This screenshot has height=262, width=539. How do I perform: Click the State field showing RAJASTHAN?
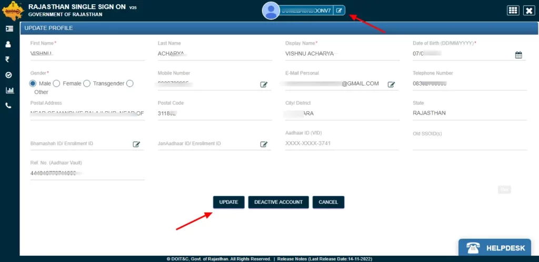click(470, 113)
